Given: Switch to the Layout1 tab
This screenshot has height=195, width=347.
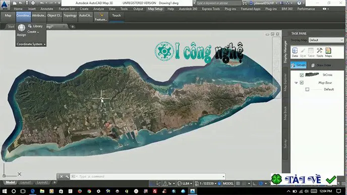Looking at the screenshot, I should tap(26, 182).
